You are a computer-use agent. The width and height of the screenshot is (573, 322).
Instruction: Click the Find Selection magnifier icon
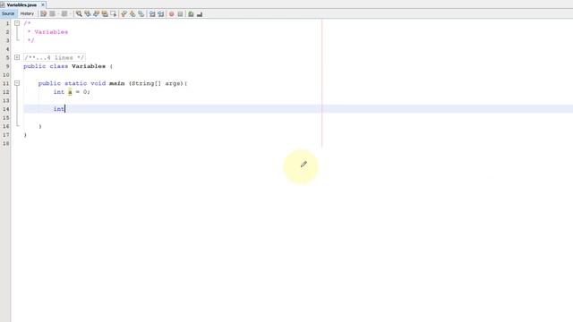(x=79, y=14)
